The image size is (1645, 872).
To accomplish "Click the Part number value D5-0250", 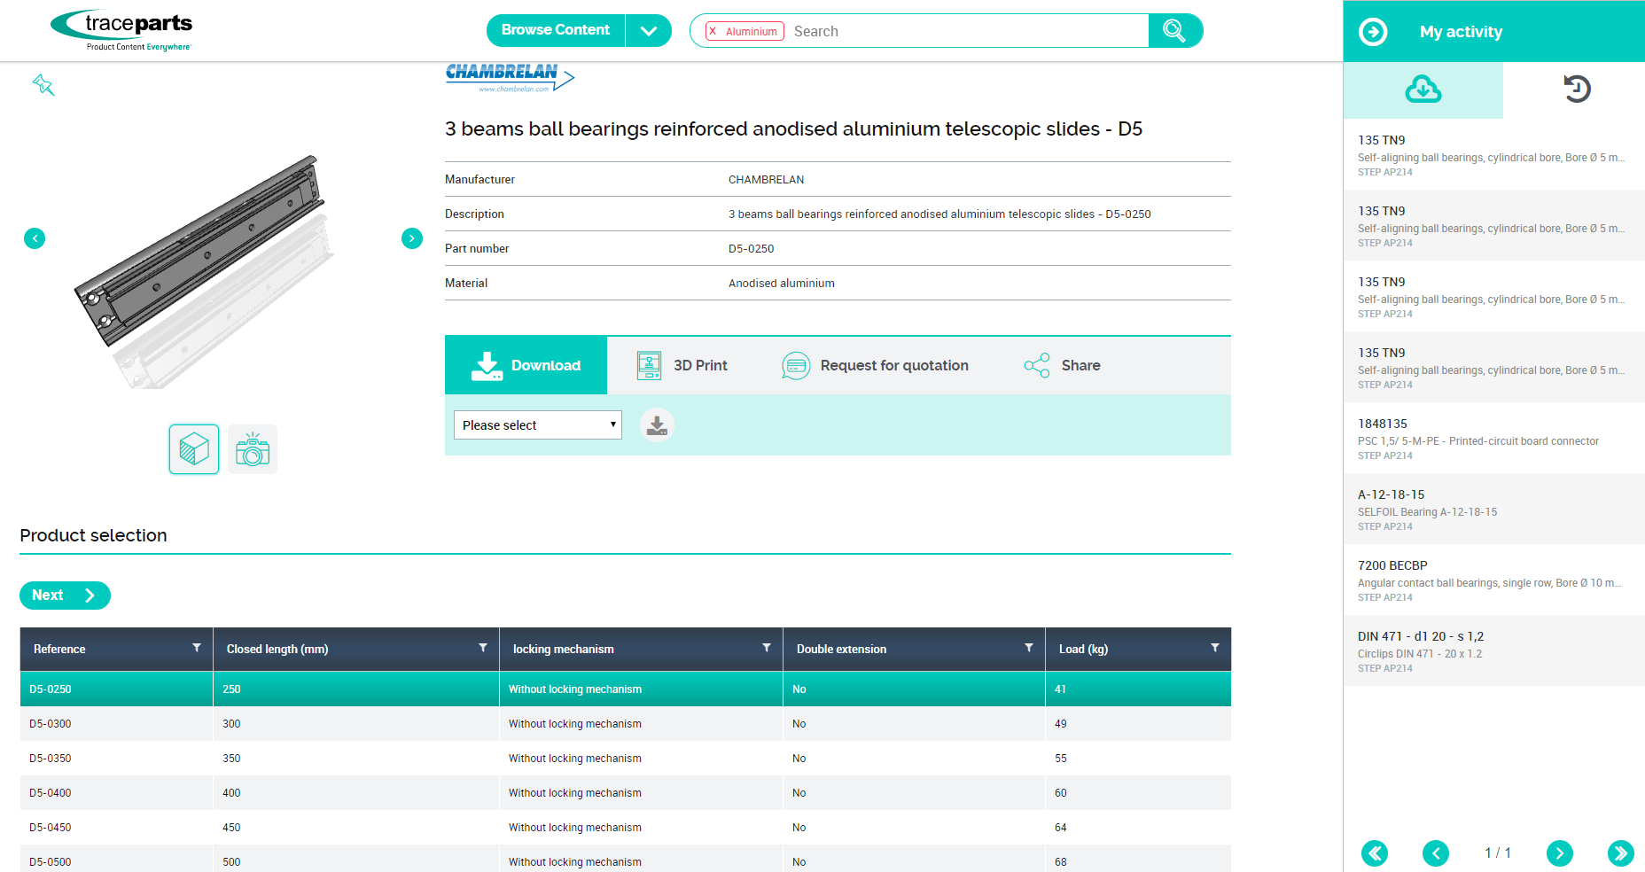I will click(x=752, y=248).
